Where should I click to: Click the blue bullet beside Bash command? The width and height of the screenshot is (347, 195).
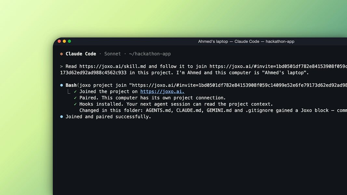[61, 85]
